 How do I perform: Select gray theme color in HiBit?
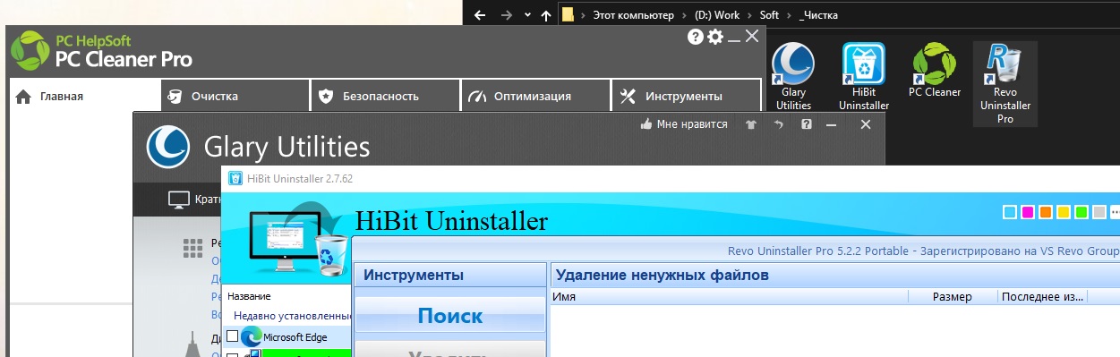coord(1099,212)
